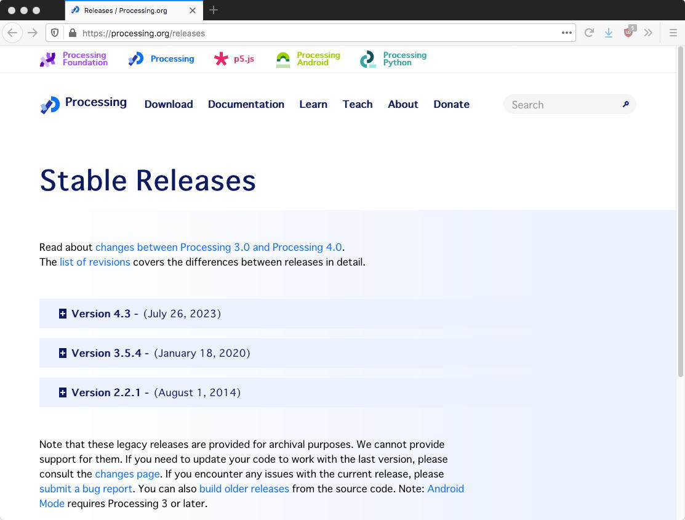Screen dimensions: 685x520
Task: Show more toolbar items overflow chevron
Action: coord(648,33)
